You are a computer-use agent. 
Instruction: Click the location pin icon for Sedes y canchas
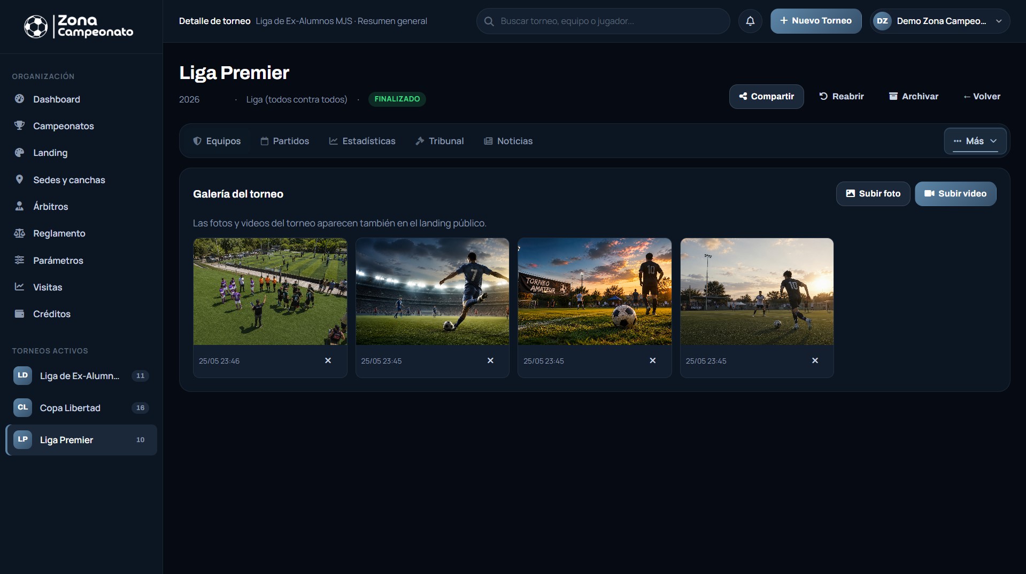[19, 179]
